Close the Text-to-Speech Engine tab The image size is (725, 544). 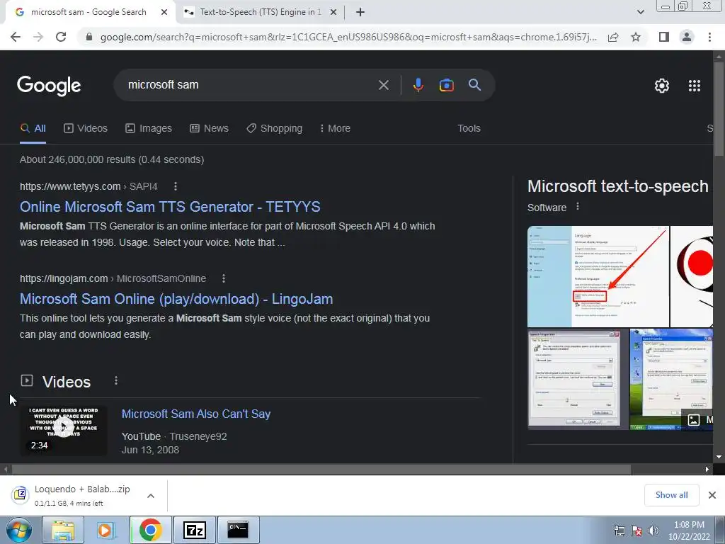pyautogui.click(x=333, y=13)
